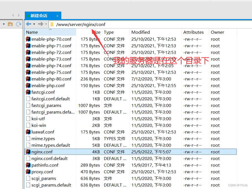Click enable-php-70.conf file icon
Screen dimensions: 252x189
point(28,39)
